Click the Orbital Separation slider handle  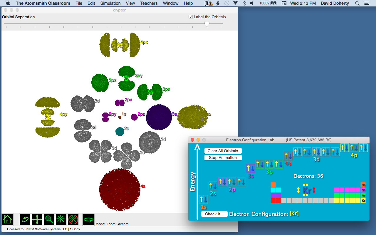207,24
